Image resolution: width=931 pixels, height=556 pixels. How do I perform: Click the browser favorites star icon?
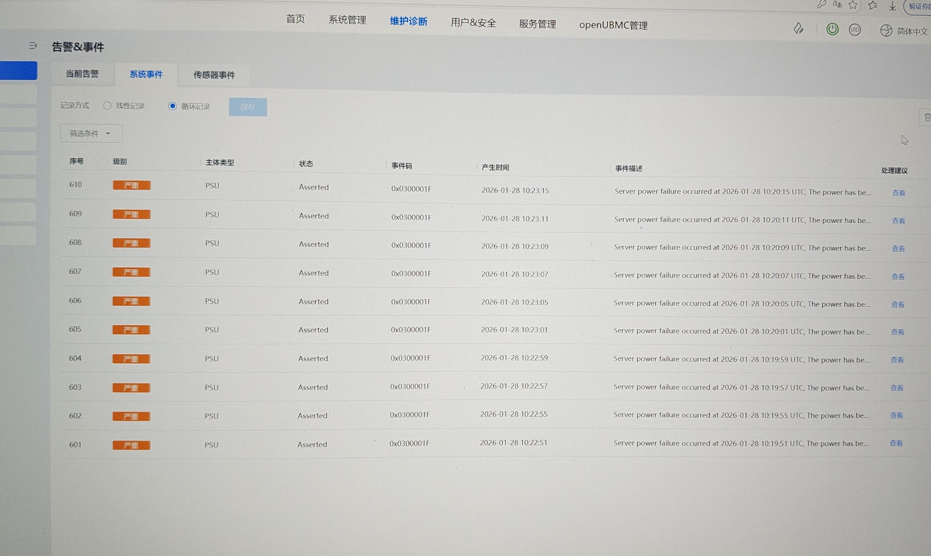853,5
